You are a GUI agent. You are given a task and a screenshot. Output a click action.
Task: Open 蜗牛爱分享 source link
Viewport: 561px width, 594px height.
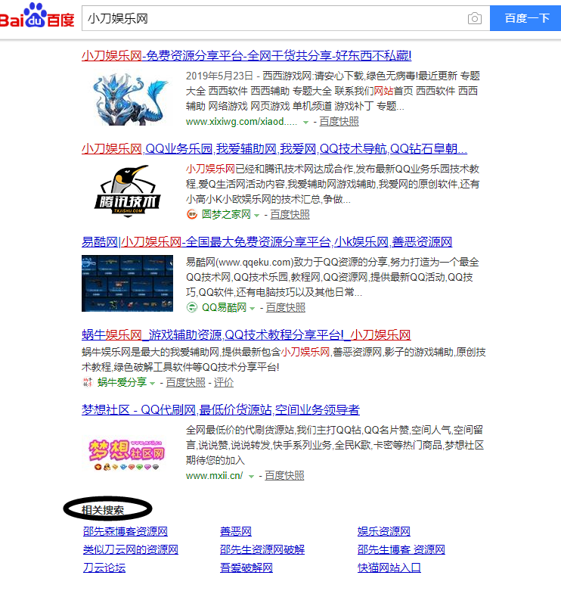[x=122, y=382]
